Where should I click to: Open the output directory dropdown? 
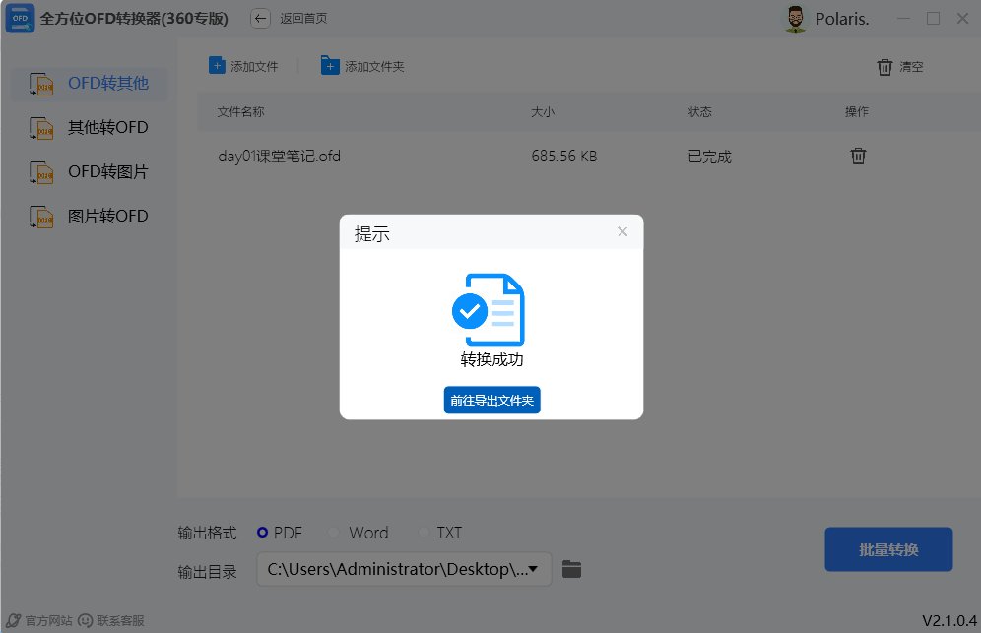click(536, 569)
